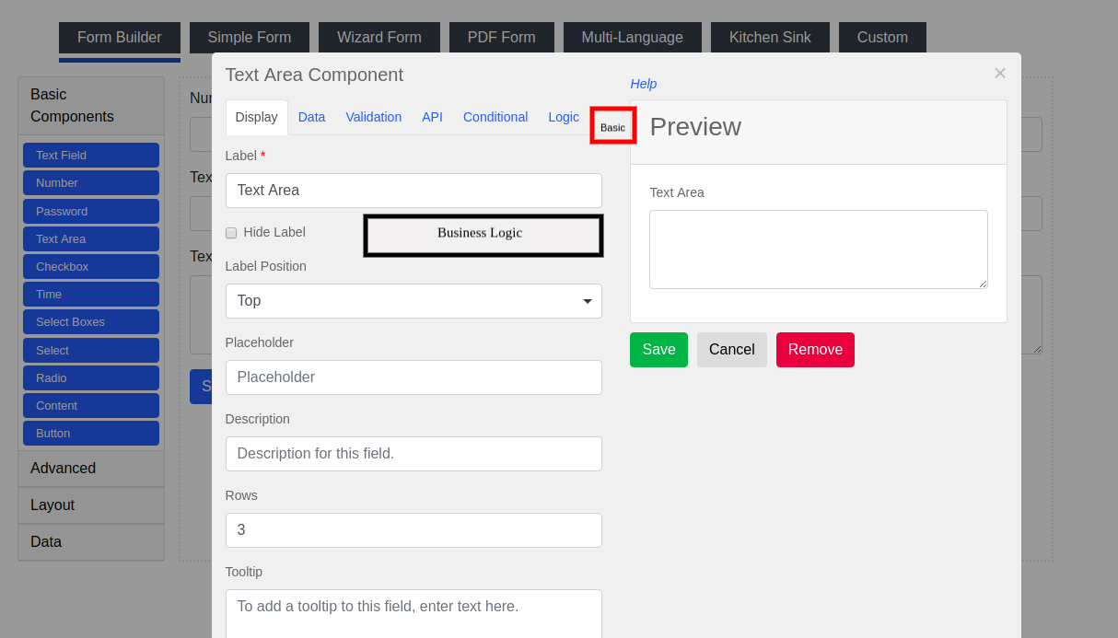Open the Label Position dropdown
The height and width of the screenshot is (638, 1118).
coord(413,301)
